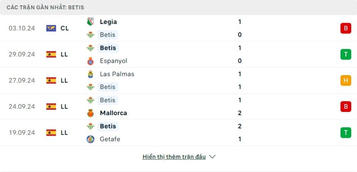Click the Spain flag for 29.09.24 match
This screenshot has height=172, width=357.
[x=51, y=54]
